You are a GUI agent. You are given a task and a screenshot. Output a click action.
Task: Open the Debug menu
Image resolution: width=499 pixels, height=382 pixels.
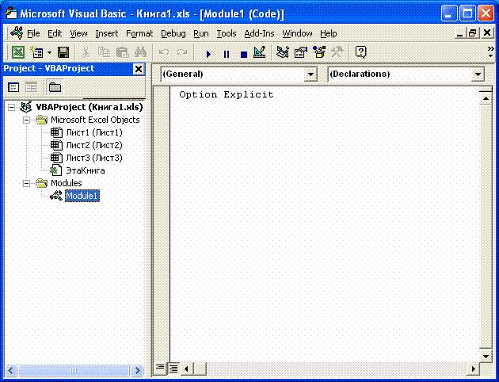pos(173,33)
